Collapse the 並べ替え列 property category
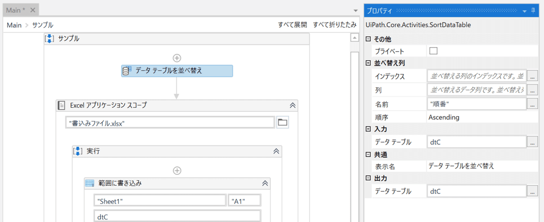 coord(368,63)
